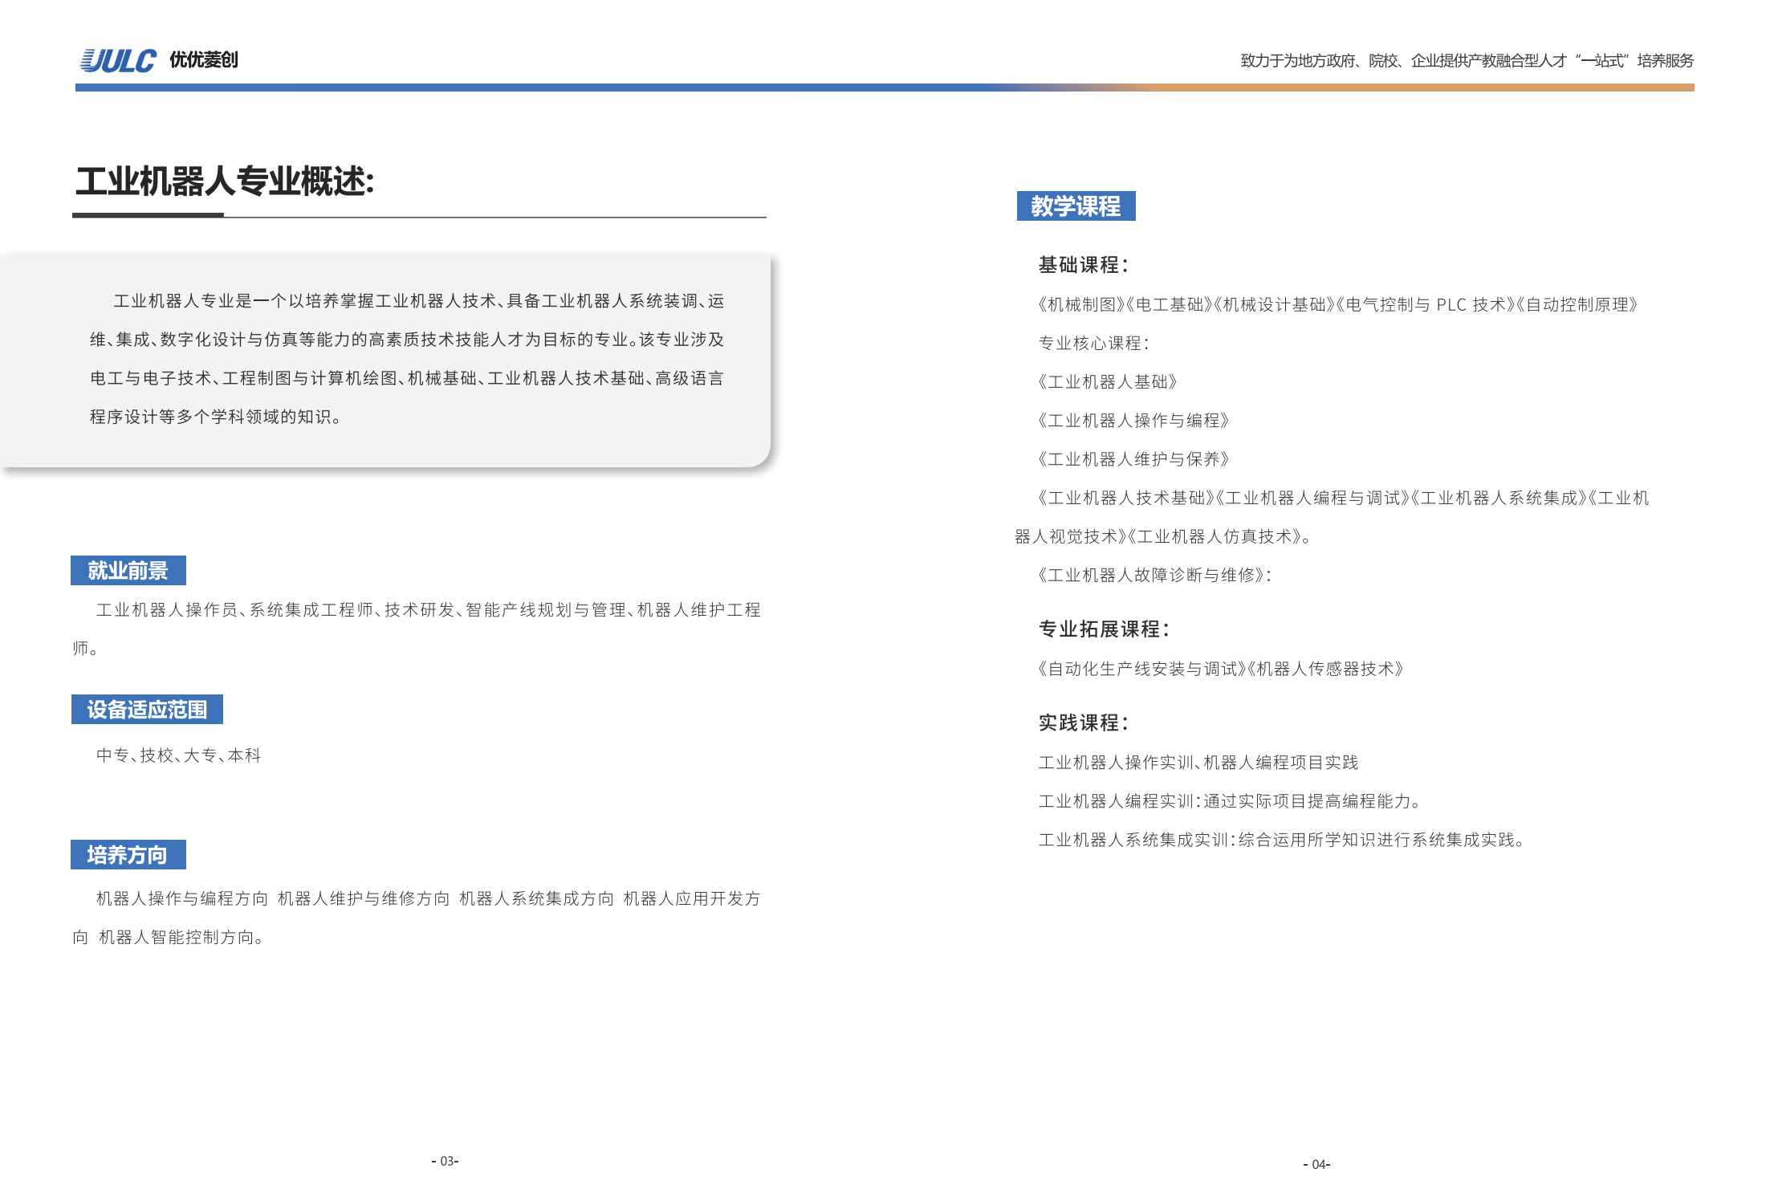Click the overview line starting 工业机器人专业是一个以培养
This screenshot has height=1201, width=1770.
[419, 301]
